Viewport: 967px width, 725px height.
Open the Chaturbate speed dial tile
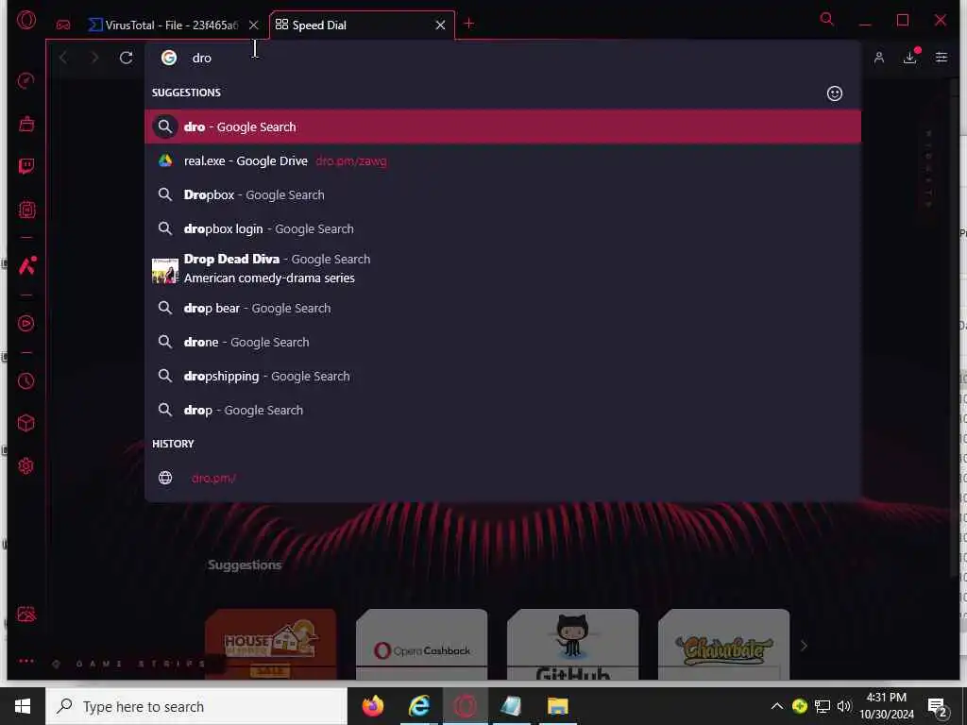pyautogui.click(x=724, y=644)
